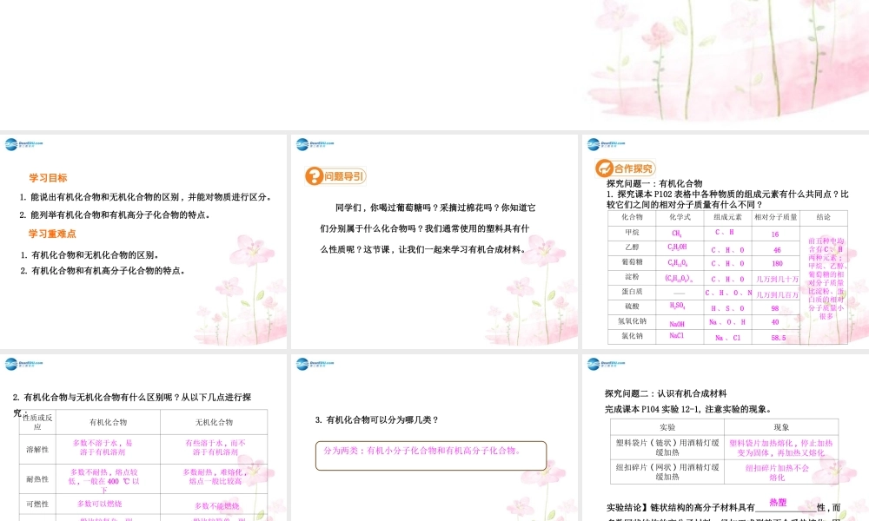This screenshot has height=521, width=869.
Task: Select the 葡萄糖 row label
Action: [632, 262]
